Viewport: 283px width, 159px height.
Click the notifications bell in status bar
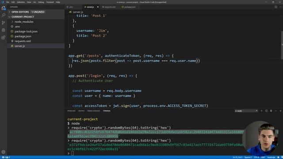278,157
